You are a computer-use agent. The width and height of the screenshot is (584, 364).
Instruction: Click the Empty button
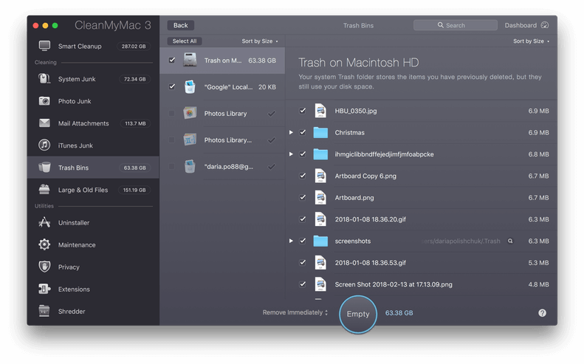[358, 314]
